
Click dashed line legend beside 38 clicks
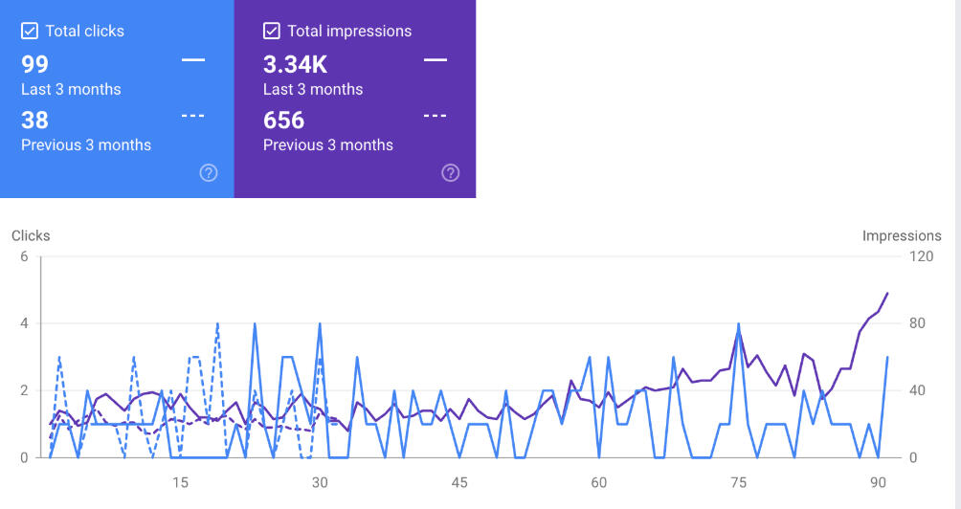(193, 116)
